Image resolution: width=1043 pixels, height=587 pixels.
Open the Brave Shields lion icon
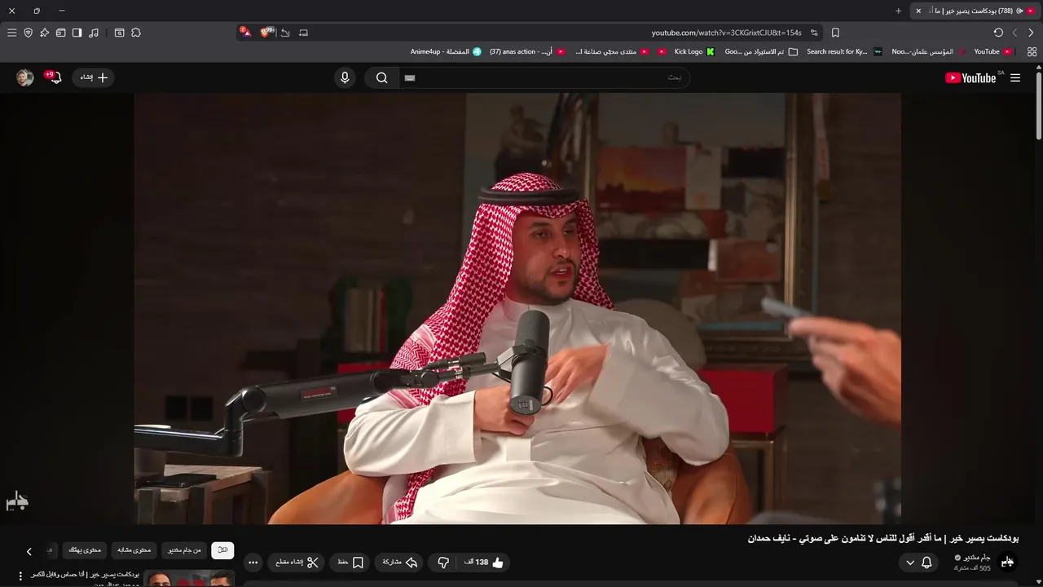266,33
